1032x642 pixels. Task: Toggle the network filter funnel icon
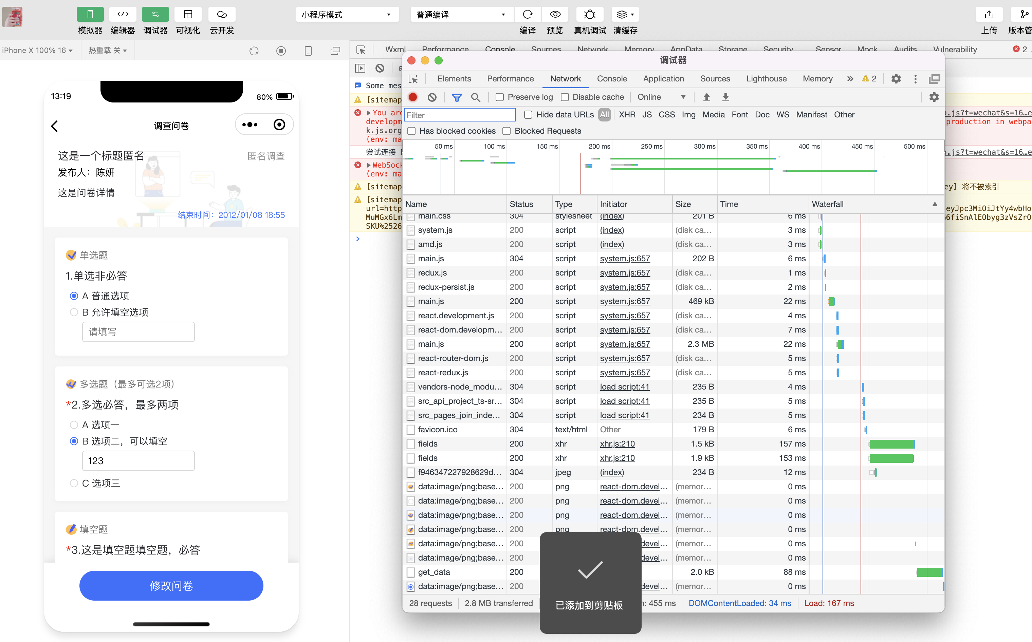457,97
